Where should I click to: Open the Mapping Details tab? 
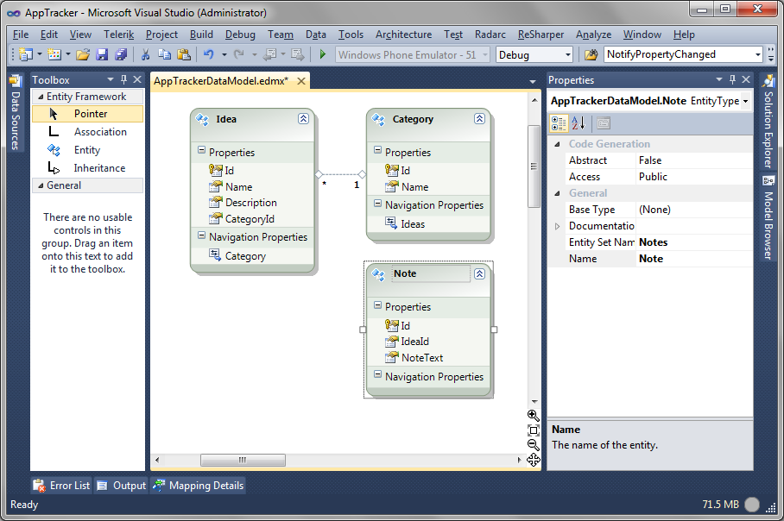point(199,486)
